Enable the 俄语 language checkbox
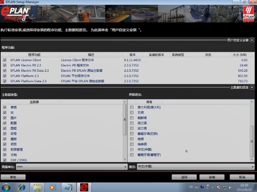Viewport: 257px width, 192px height. click(x=132, y=139)
